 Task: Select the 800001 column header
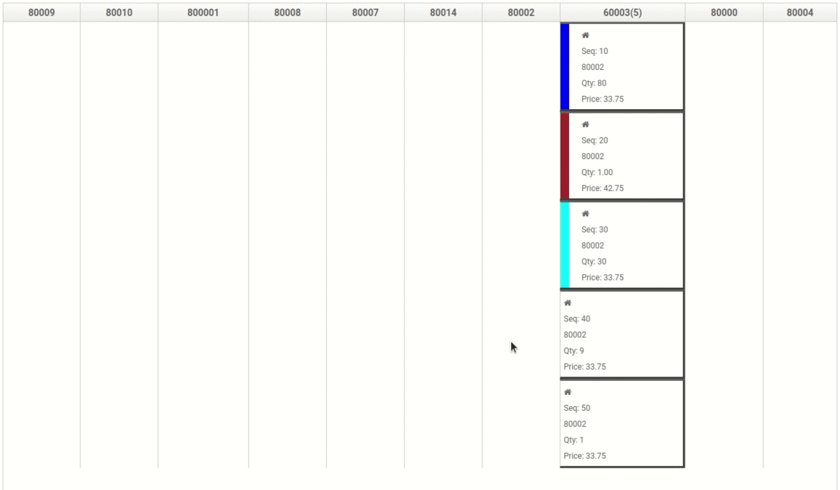pyautogui.click(x=203, y=13)
